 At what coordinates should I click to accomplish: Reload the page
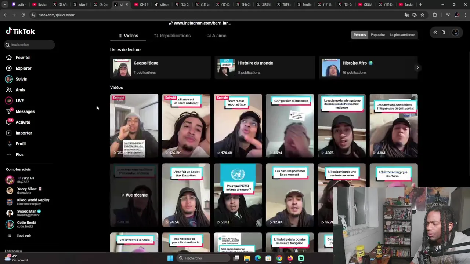click(23, 15)
